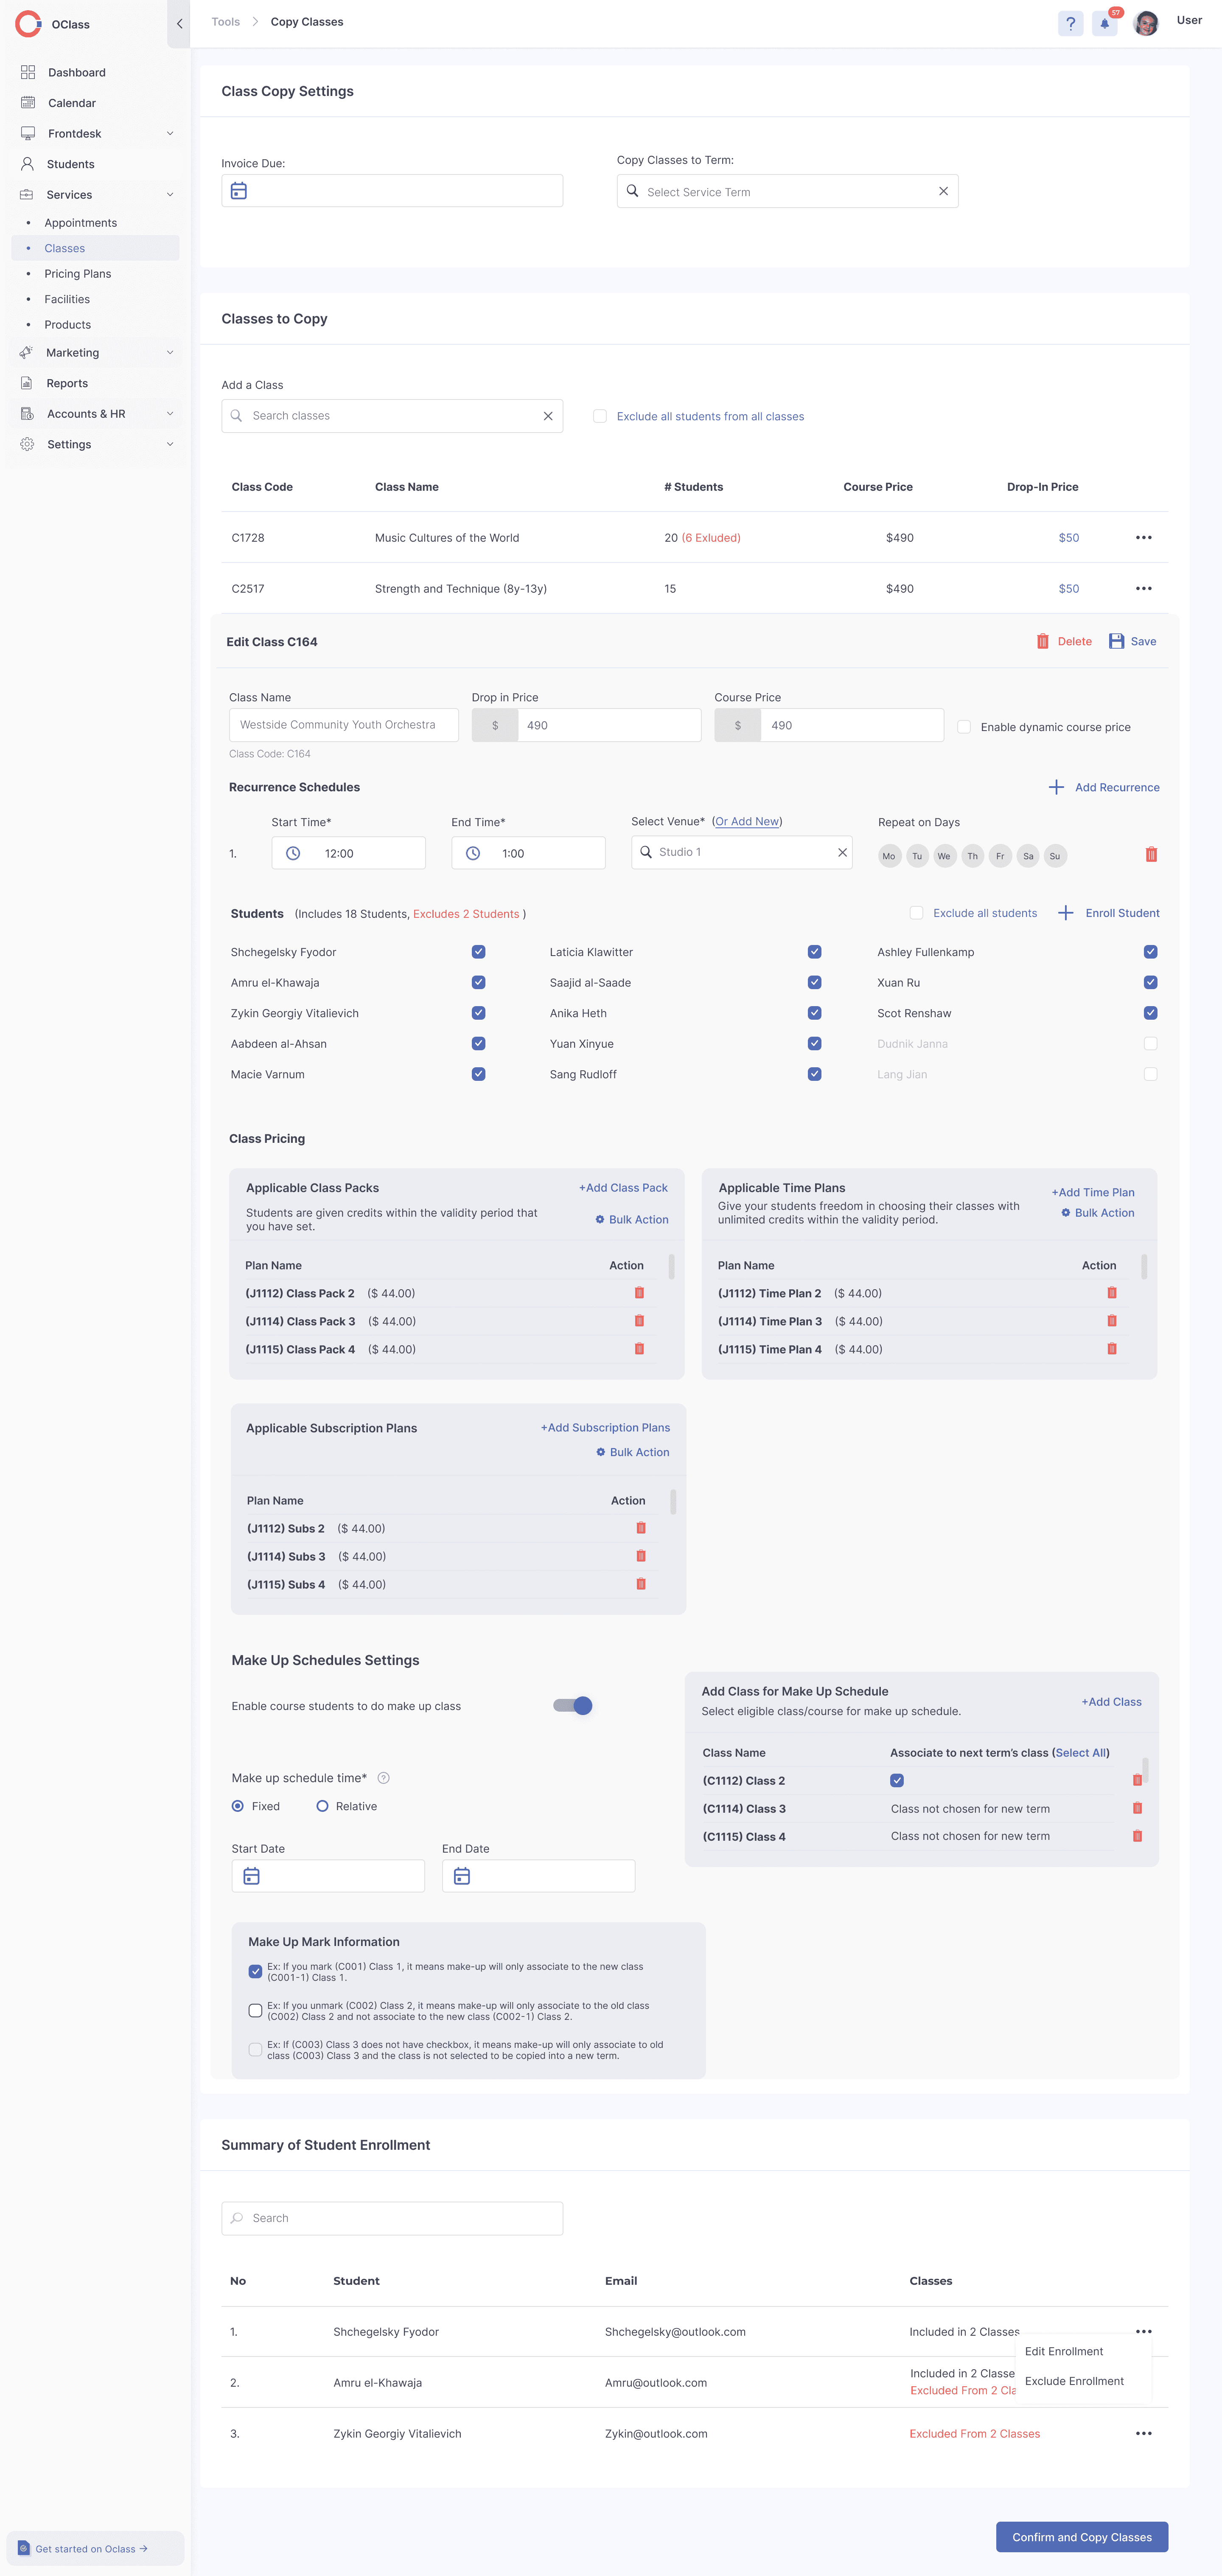Image resolution: width=1222 pixels, height=2576 pixels.
Task: Click +Add Subscription Plans link
Action: click(x=605, y=1428)
